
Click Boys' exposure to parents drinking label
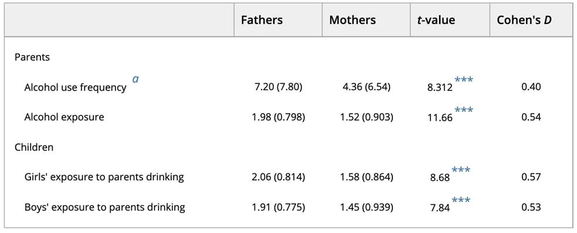(x=104, y=207)
